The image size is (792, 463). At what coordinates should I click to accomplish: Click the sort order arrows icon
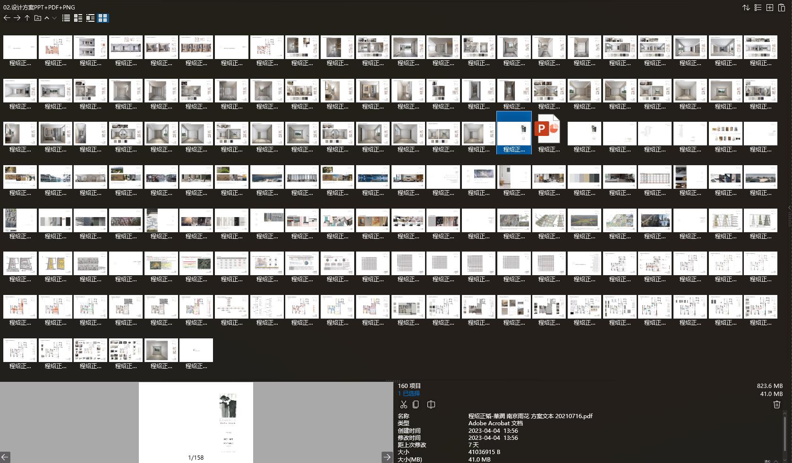pyautogui.click(x=746, y=8)
